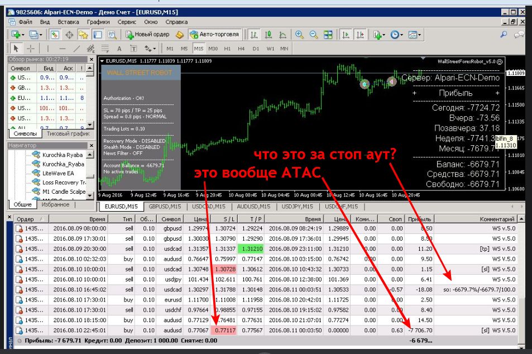This screenshot has width=532, height=354.
Task: Switch chart to line chart icon
Action: point(282,34)
